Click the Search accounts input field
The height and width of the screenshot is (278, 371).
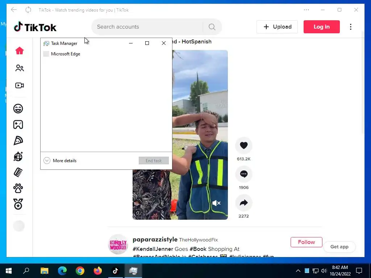pos(147,27)
